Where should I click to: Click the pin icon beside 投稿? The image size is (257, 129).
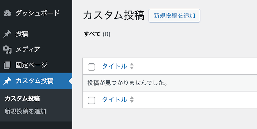point(7,33)
